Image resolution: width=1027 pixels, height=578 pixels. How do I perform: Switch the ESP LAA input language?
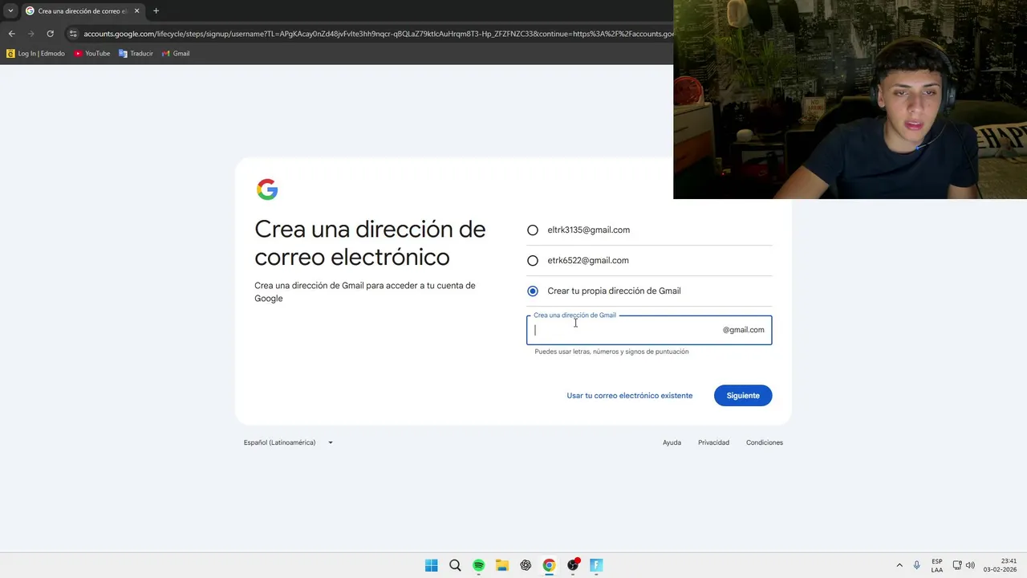937,565
